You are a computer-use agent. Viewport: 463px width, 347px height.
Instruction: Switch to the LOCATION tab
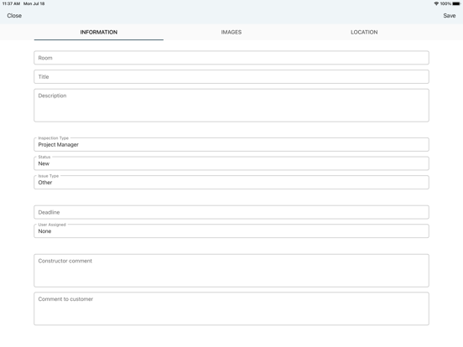[x=364, y=32]
